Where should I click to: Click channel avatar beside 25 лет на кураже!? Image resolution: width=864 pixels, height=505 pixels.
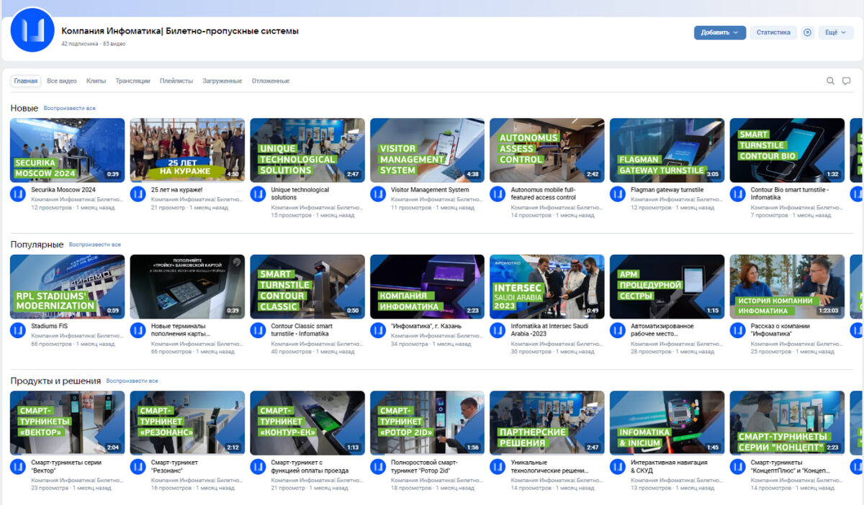coord(138,194)
